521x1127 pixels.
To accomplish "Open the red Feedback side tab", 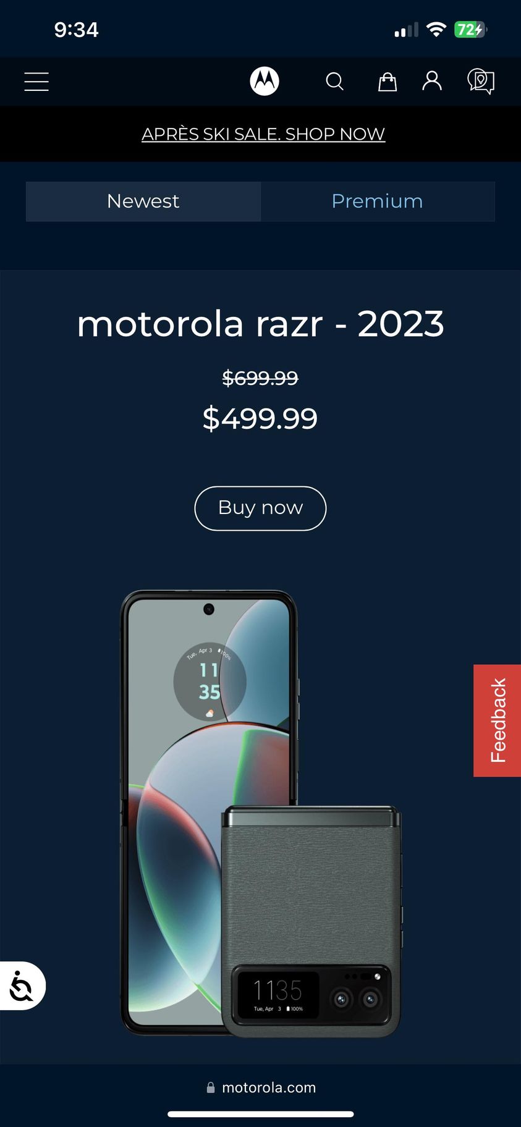I will 497,720.
